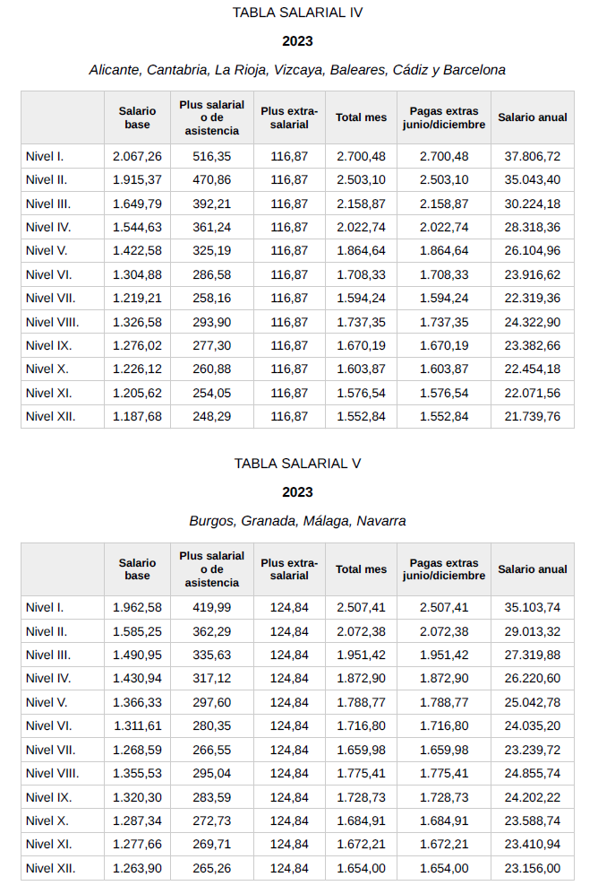598x894 pixels.
Task: Select the 1.962,58 salario base cell
Action: [x=137, y=608]
